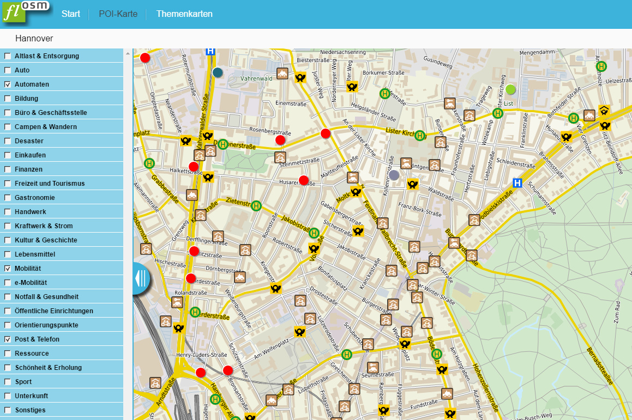Click the red dot marker on Husarenstraße
This screenshot has width=632, height=420.
[304, 180]
